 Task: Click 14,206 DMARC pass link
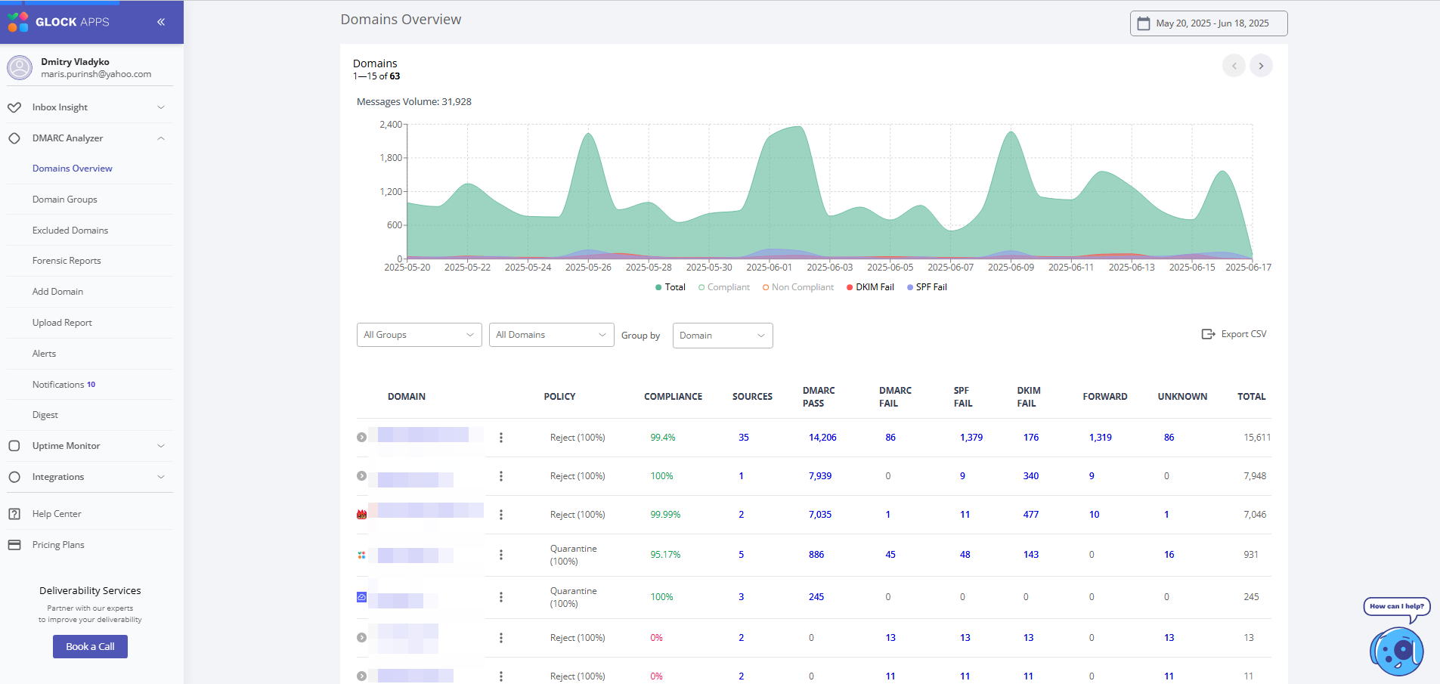(822, 438)
